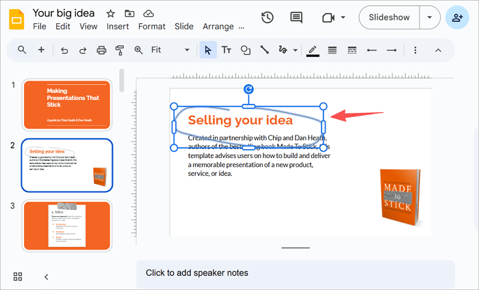Open the Google Slides home icon
Image resolution: width=479 pixels, height=290 pixels.
(x=16, y=19)
